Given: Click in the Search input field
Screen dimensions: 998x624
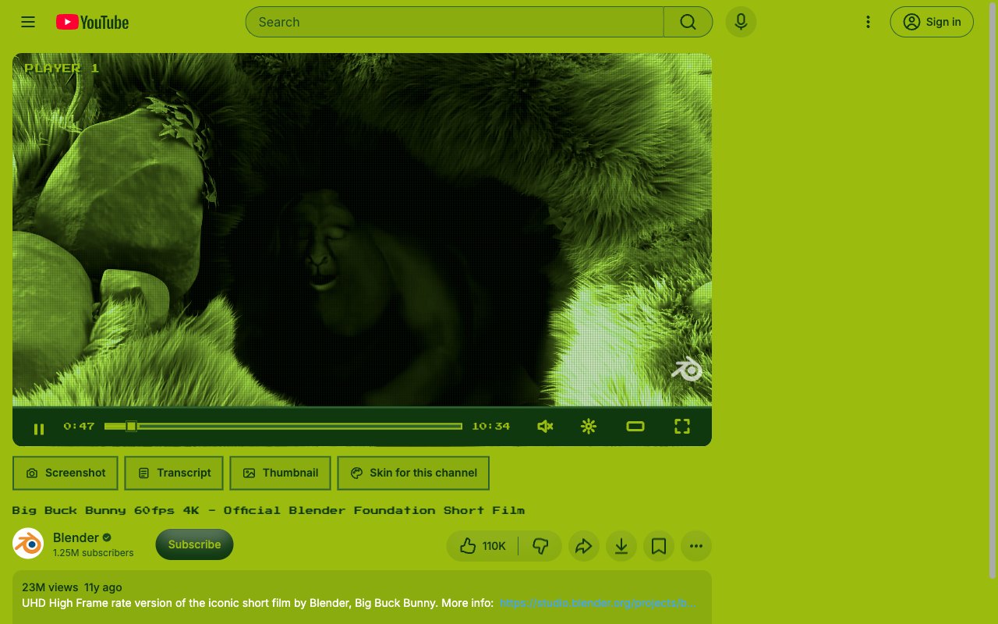Looking at the screenshot, I should [x=455, y=22].
